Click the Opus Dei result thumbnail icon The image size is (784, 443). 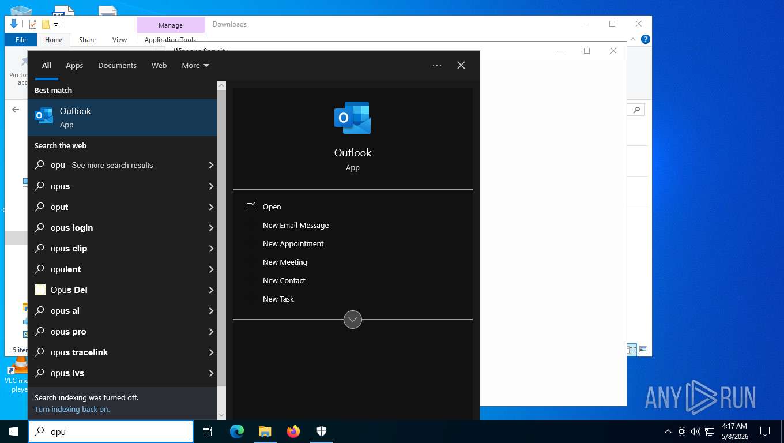coord(40,290)
